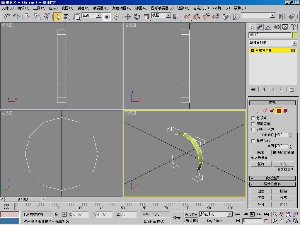Open the Key Filters... dialog
Image resolution: width=300 pixels, height=225 pixels.
coord(216,221)
